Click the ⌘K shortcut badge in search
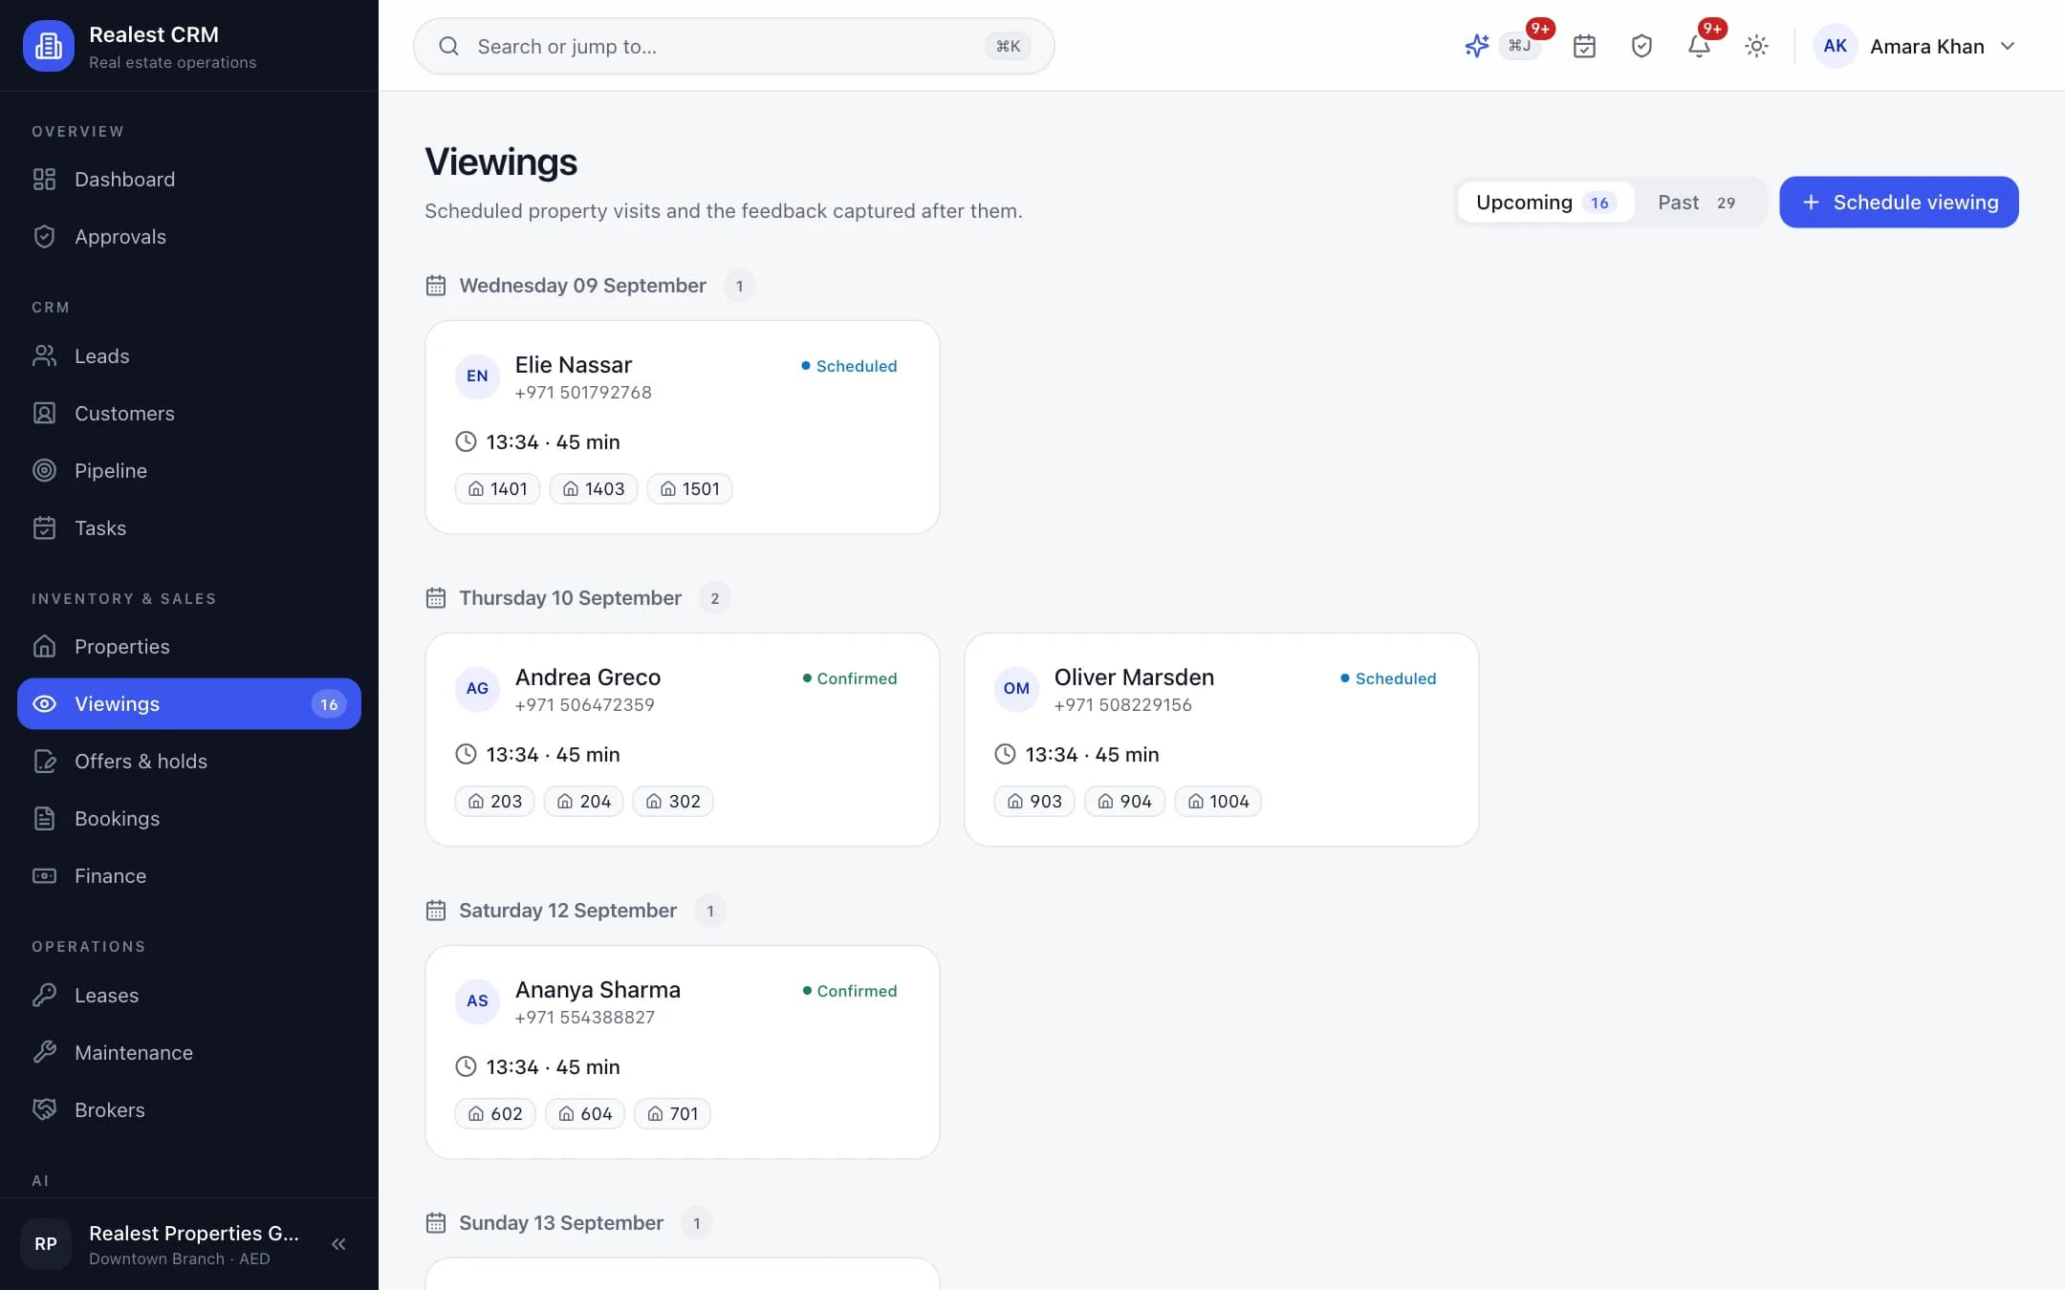 click(1008, 46)
